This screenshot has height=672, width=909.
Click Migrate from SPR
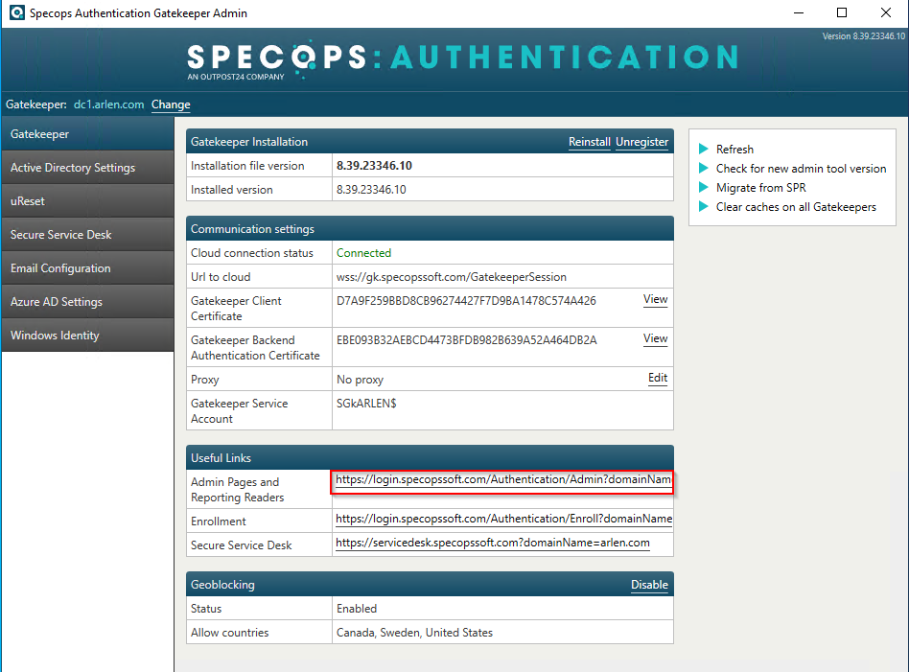coord(760,187)
